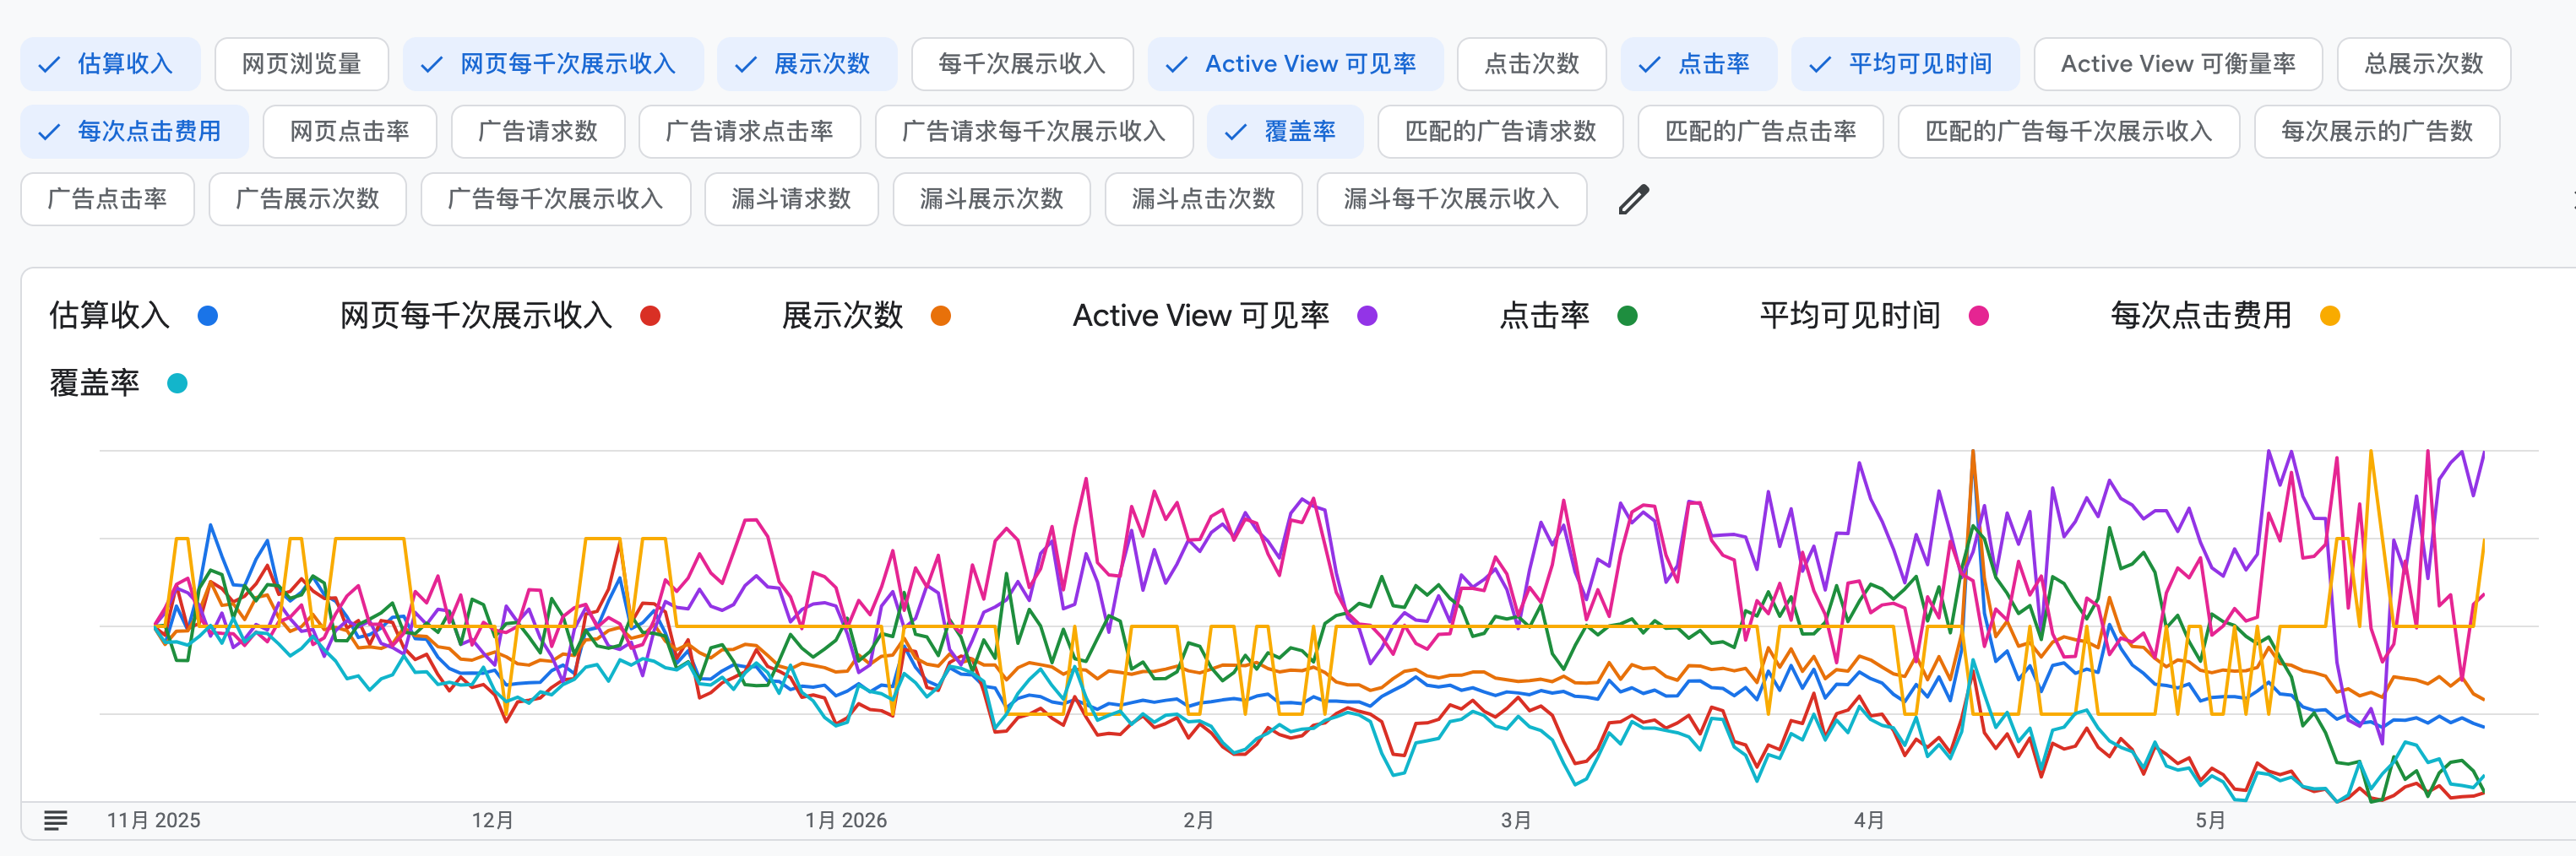This screenshot has height=856, width=2576.
Task: Select the 广告每千次展示收入 chip
Action: (556, 199)
